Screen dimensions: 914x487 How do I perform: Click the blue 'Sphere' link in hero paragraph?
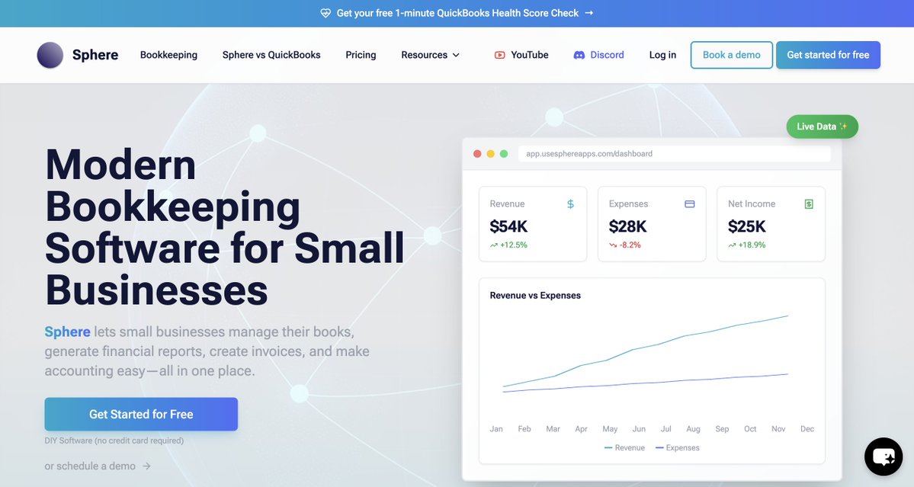(68, 332)
